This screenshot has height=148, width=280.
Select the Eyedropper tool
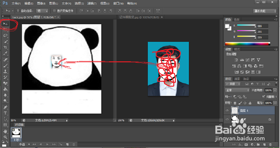[x=5, y=53]
